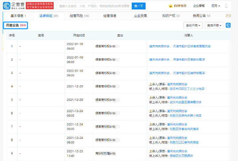Click the blue round Qcc icon beside 案由不限
Image resolution: width=238 pixels, height=161 pixels.
pos(228,25)
